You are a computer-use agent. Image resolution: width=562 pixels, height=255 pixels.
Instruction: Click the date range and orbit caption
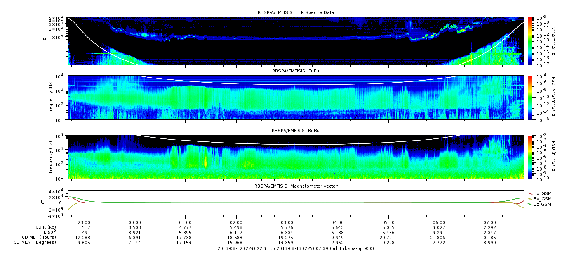point(296,248)
